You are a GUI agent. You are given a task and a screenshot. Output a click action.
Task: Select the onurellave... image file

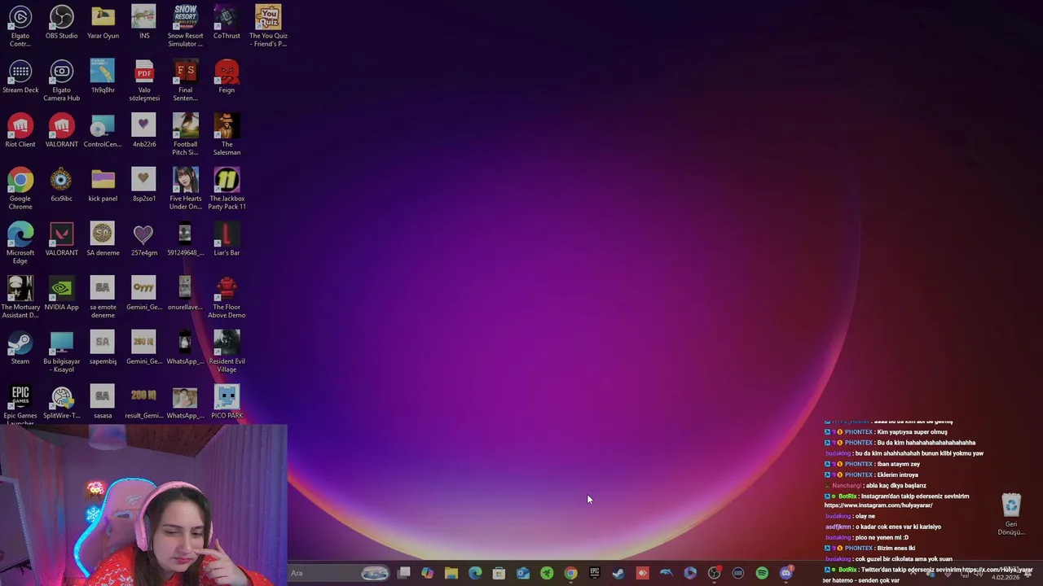coord(185,295)
